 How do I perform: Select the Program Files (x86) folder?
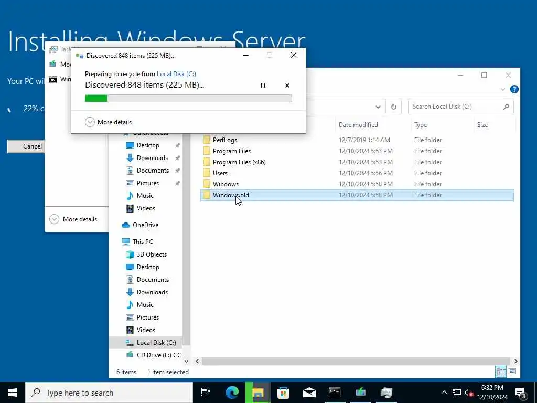tap(239, 162)
